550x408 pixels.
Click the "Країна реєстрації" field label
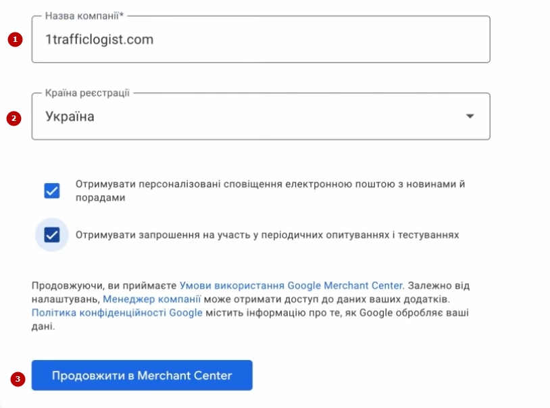87,93
